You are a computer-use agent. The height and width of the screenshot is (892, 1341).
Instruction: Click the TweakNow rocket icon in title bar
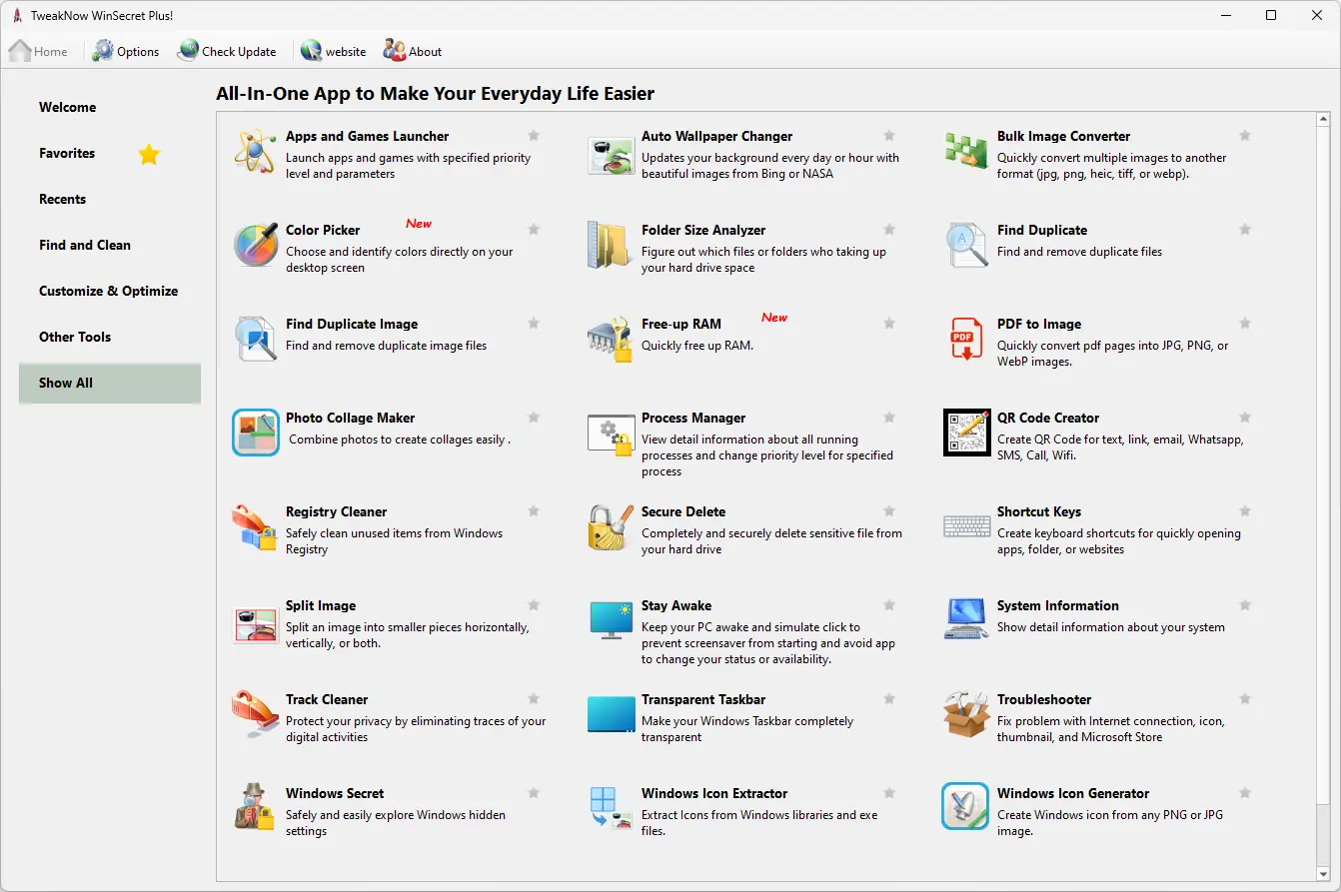17,15
